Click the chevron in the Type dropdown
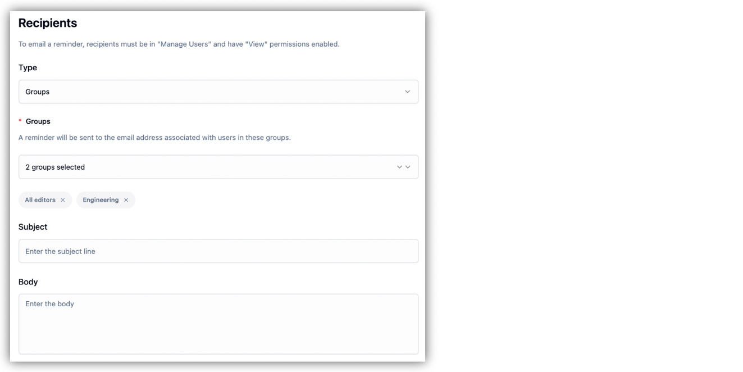743x372 pixels. (408, 92)
